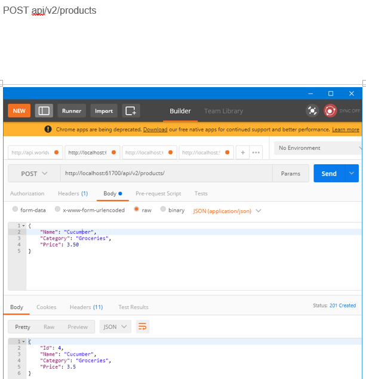Open the JSON (application/json) type dropdown
366x379 pixels.
[x=227, y=211]
